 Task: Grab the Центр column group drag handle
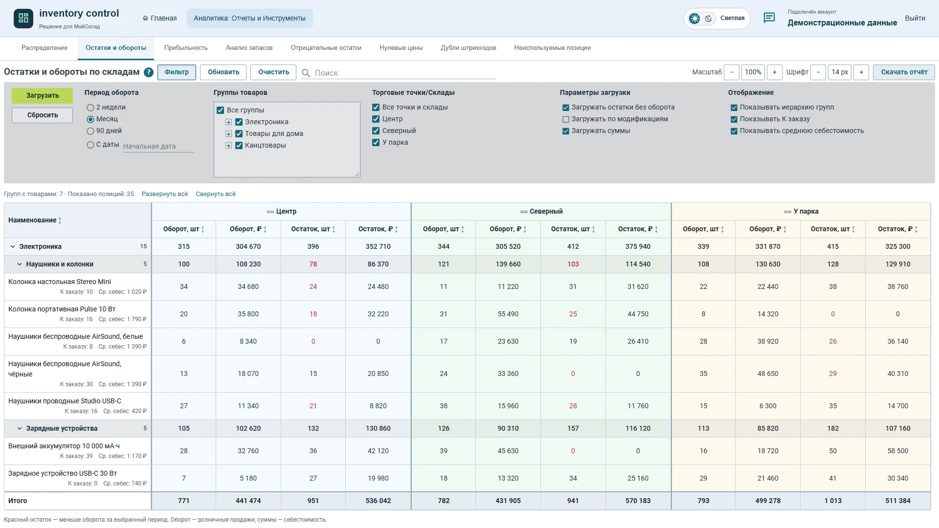[x=270, y=212]
